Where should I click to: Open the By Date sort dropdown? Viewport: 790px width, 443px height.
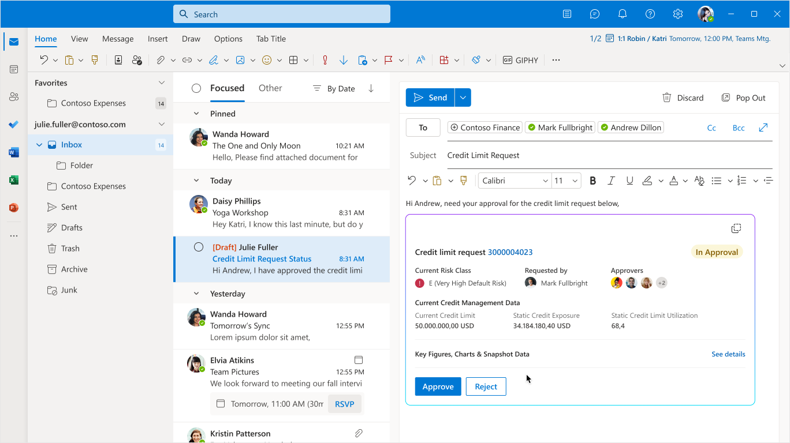tap(334, 88)
